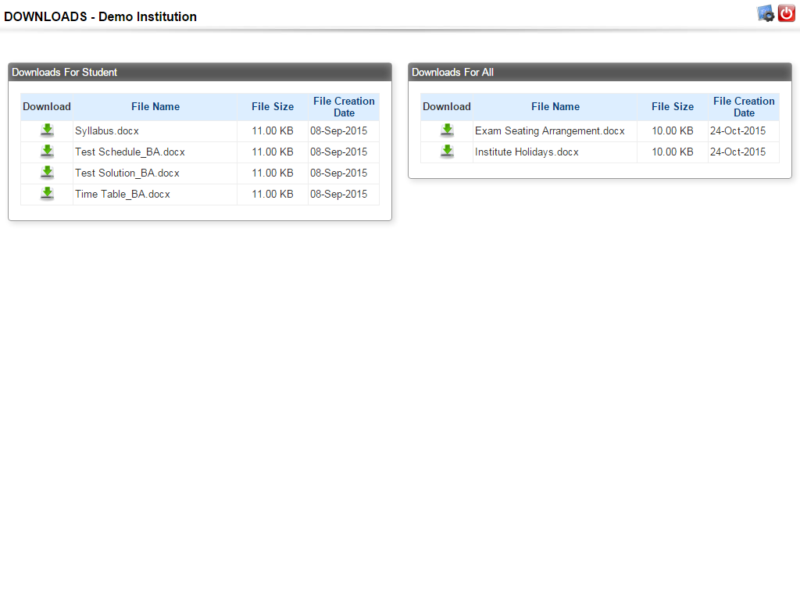This screenshot has width=800, height=600.
Task: Click Download column header in Downloads For All
Action: click(x=446, y=106)
